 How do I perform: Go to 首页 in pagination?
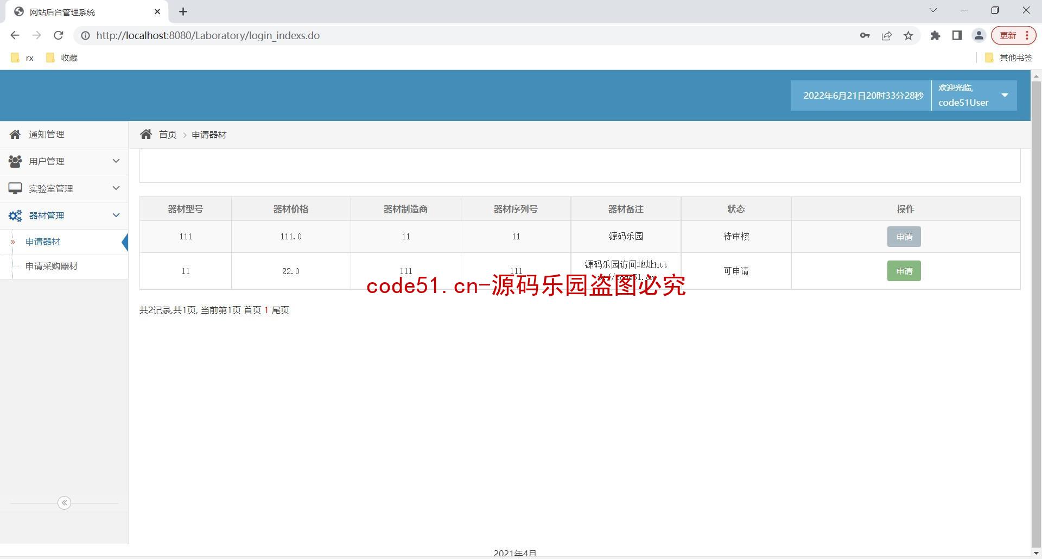point(252,310)
